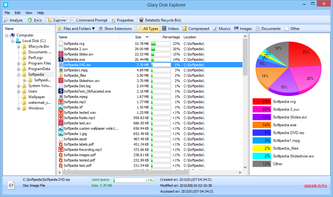Open the Files and Folders dropdown
Viewport: 333px width, 197px height.
[x=76, y=28]
